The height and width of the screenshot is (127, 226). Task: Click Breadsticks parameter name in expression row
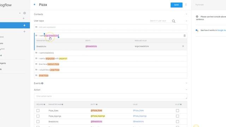click(x=41, y=46)
